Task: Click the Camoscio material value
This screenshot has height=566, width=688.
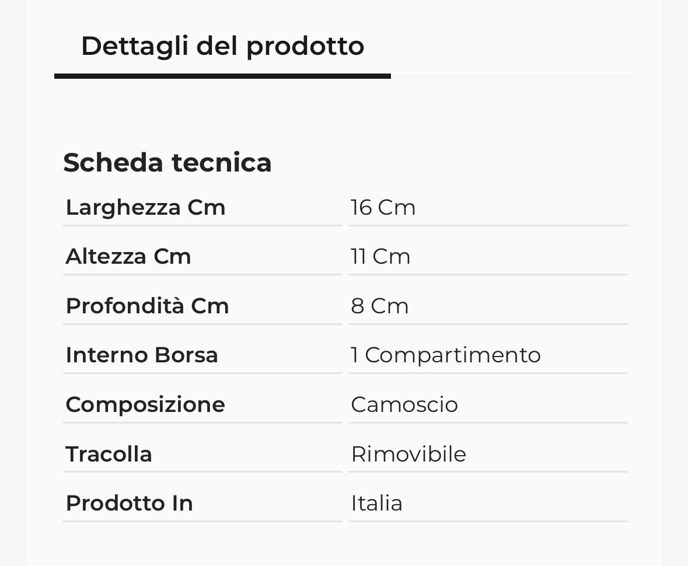Action: tap(404, 404)
